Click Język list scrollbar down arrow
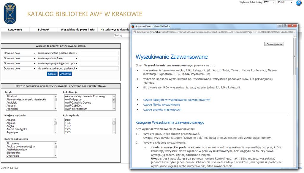The height and width of the screenshot is (173, 304). click(55, 109)
